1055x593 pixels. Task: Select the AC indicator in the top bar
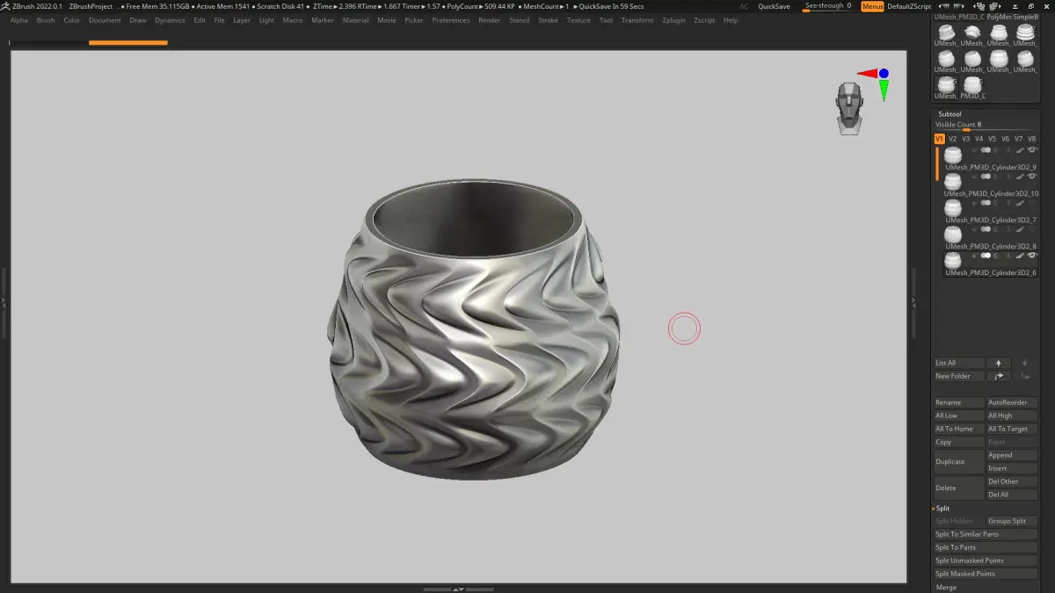pos(745,6)
